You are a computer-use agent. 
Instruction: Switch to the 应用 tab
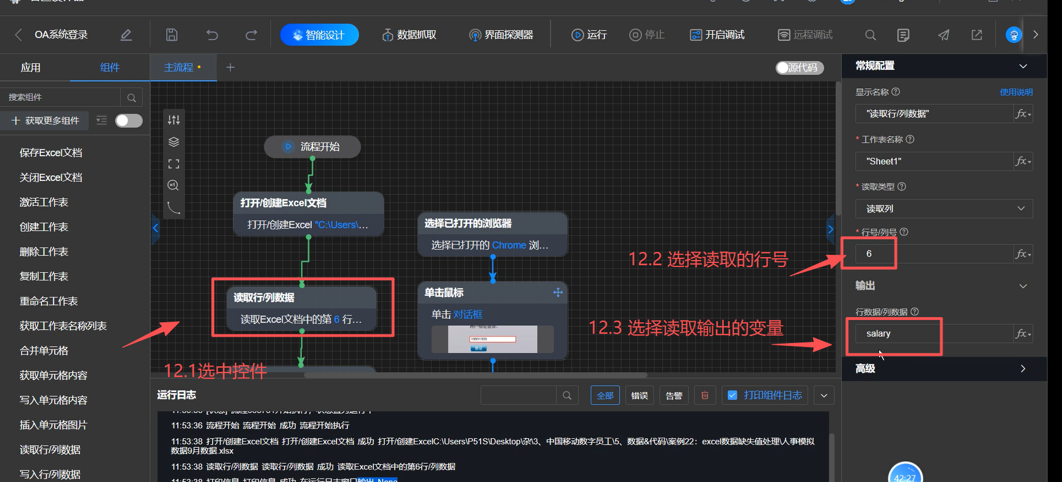point(31,67)
